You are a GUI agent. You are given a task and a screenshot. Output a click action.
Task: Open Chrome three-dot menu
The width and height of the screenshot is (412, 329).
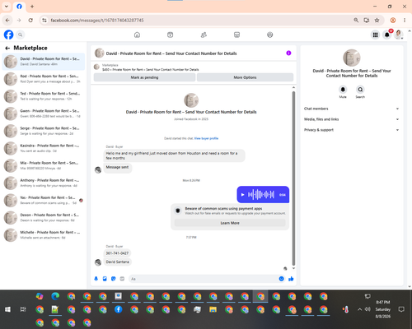point(405,21)
